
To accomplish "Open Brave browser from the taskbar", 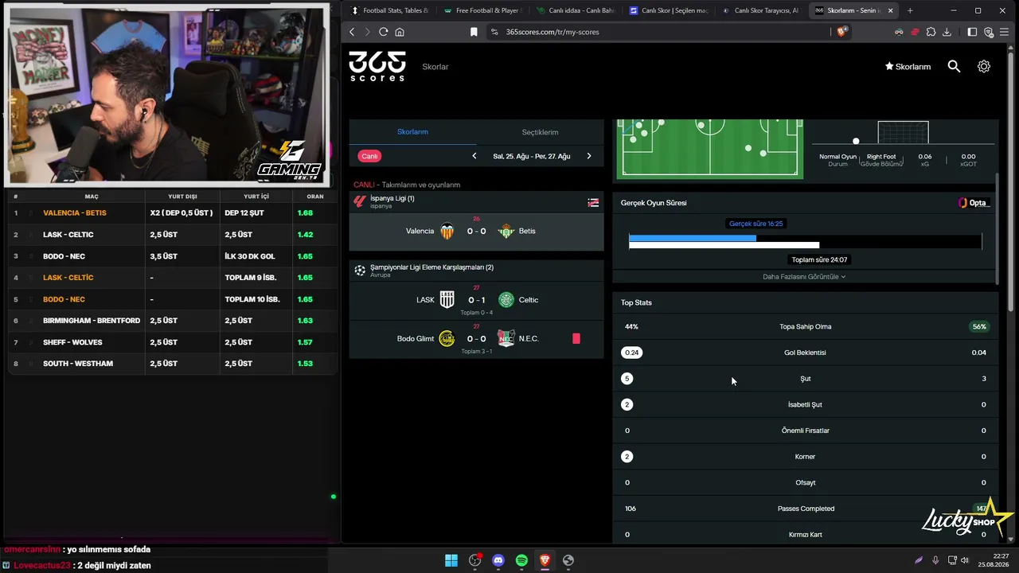I will (545, 560).
